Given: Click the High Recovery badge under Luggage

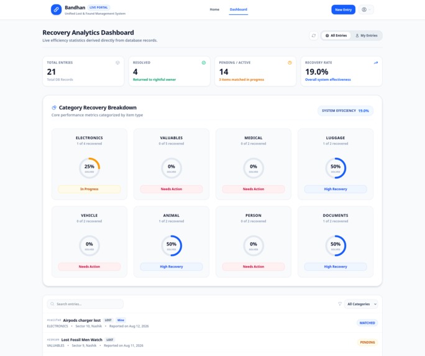Looking at the screenshot, I should click(x=336, y=189).
